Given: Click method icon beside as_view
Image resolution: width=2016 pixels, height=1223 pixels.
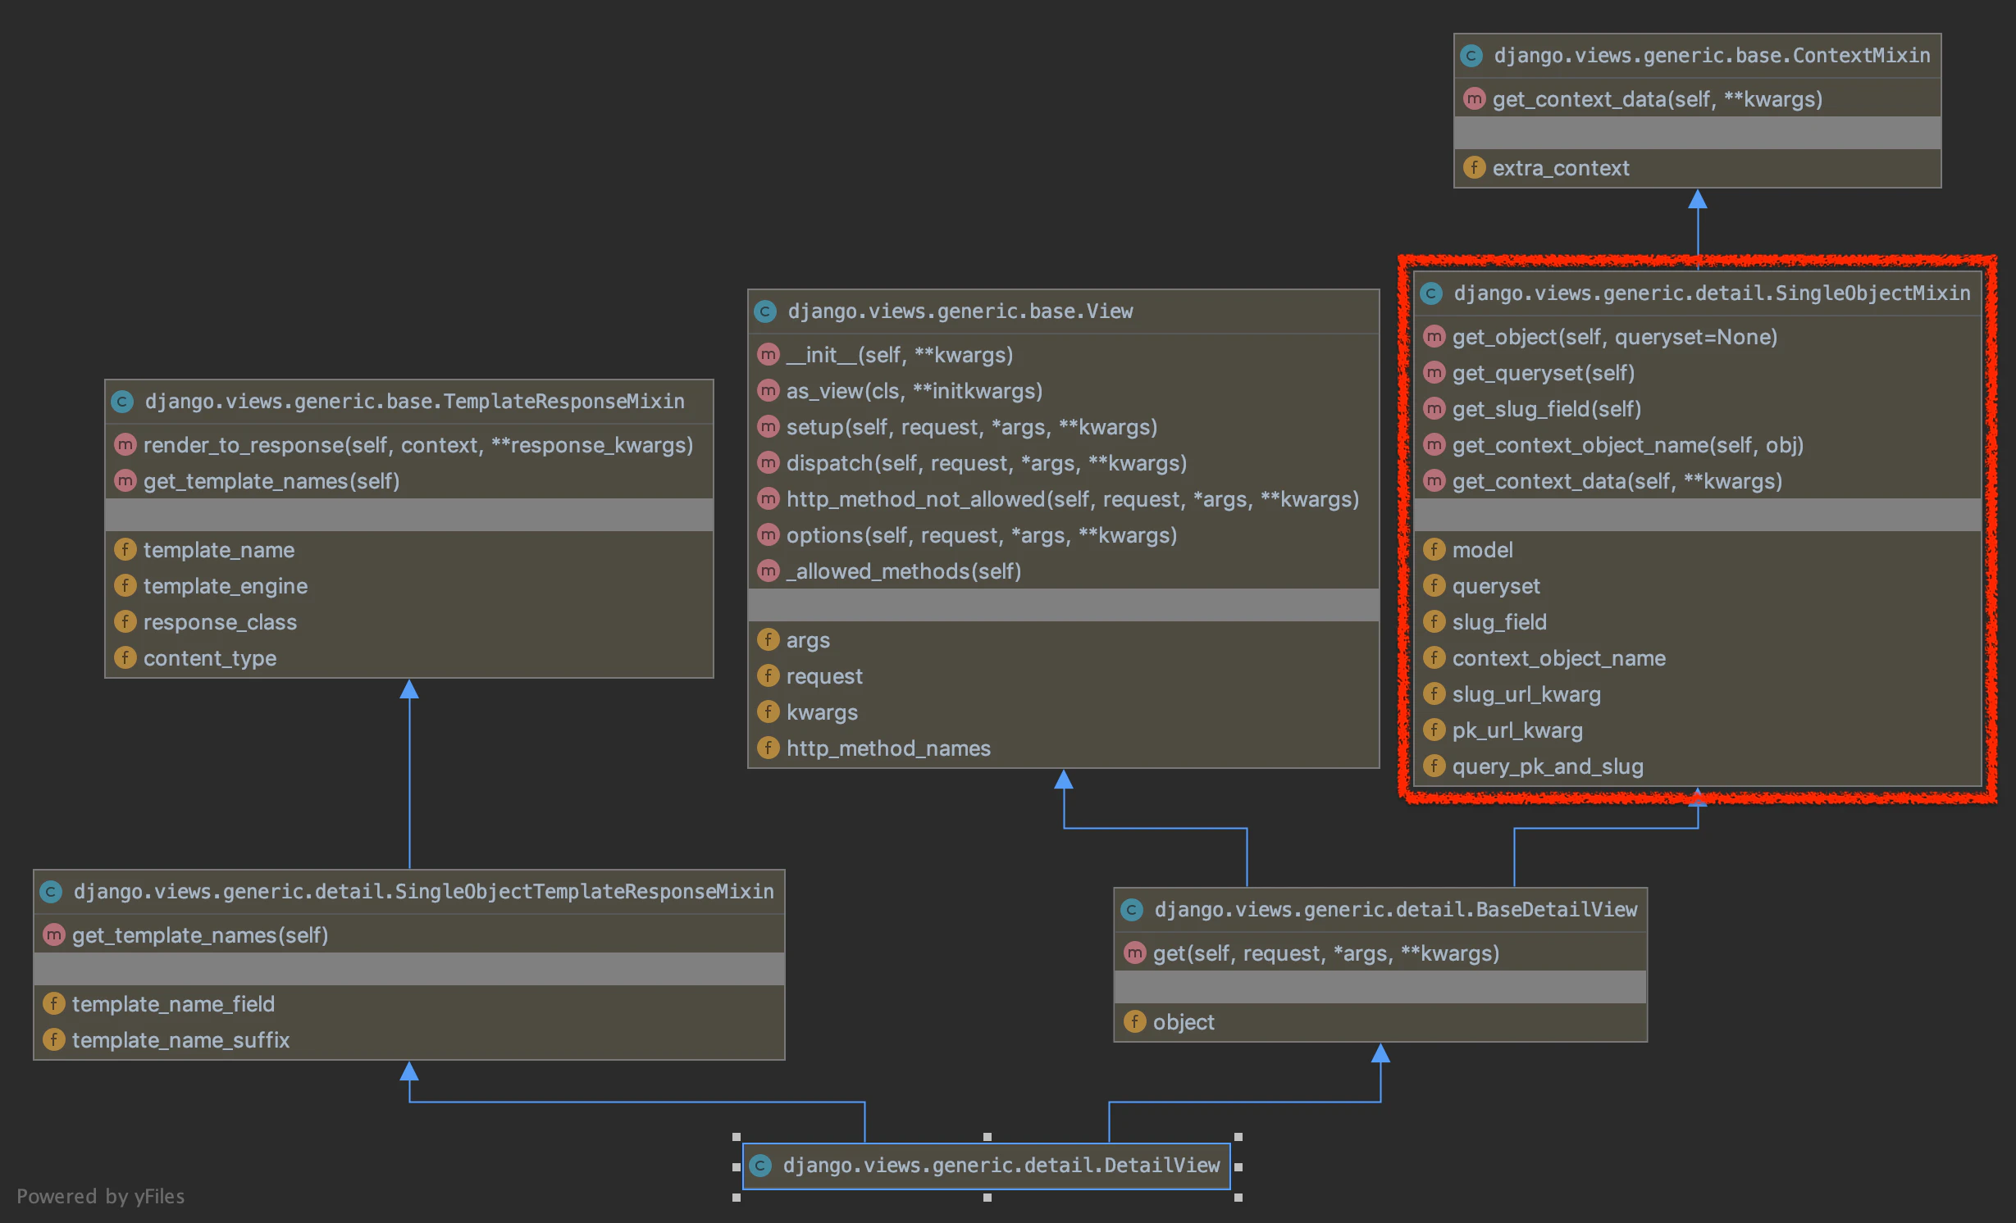Looking at the screenshot, I should 768,391.
